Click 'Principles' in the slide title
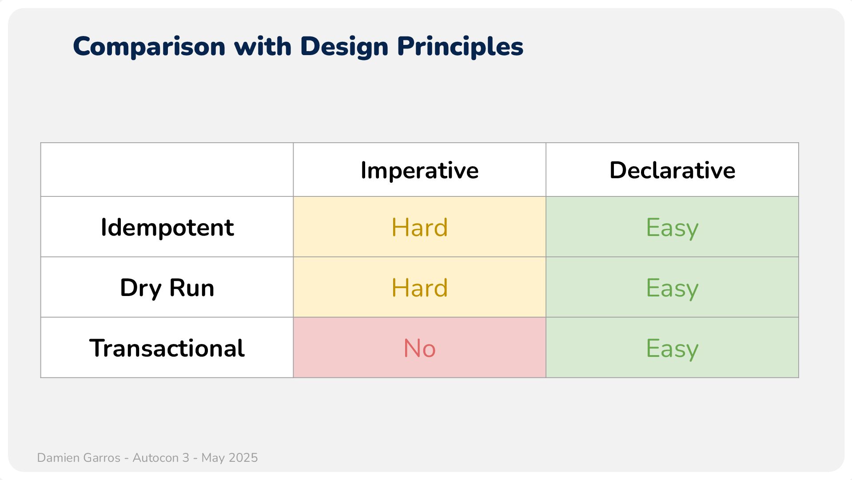852x480 pixels. [x=460, y=47]
